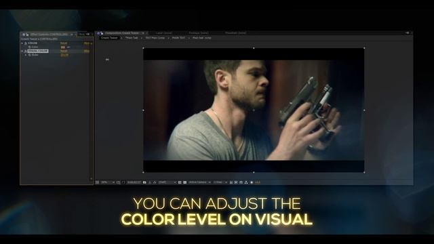Image resolution: width=434 pixels, height=244 pixels.
Task: Open the Active Camera view dropdown
Action: (199, 182)
